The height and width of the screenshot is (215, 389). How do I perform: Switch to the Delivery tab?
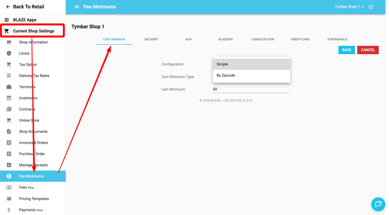[152, 40]
